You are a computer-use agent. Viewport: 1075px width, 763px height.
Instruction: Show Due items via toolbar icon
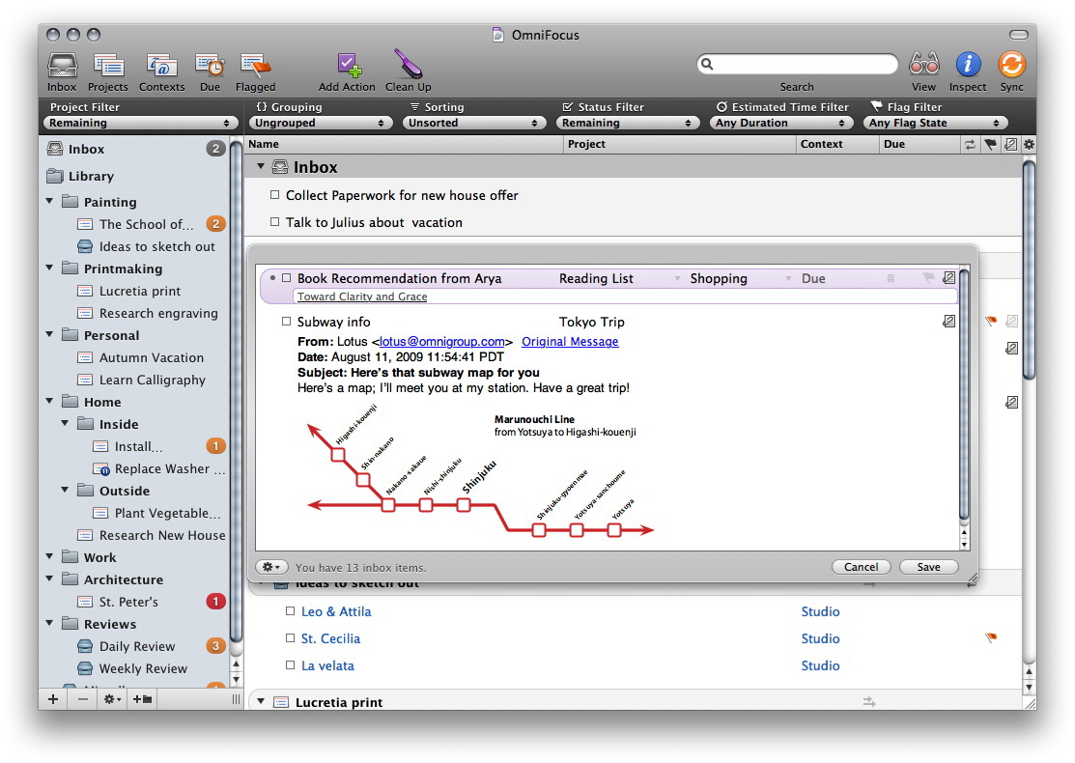(210, 67)
